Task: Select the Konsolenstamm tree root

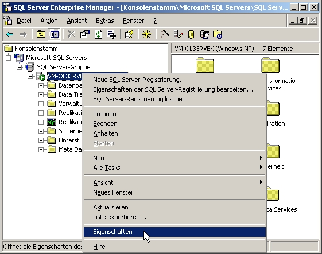Action: 36,49
